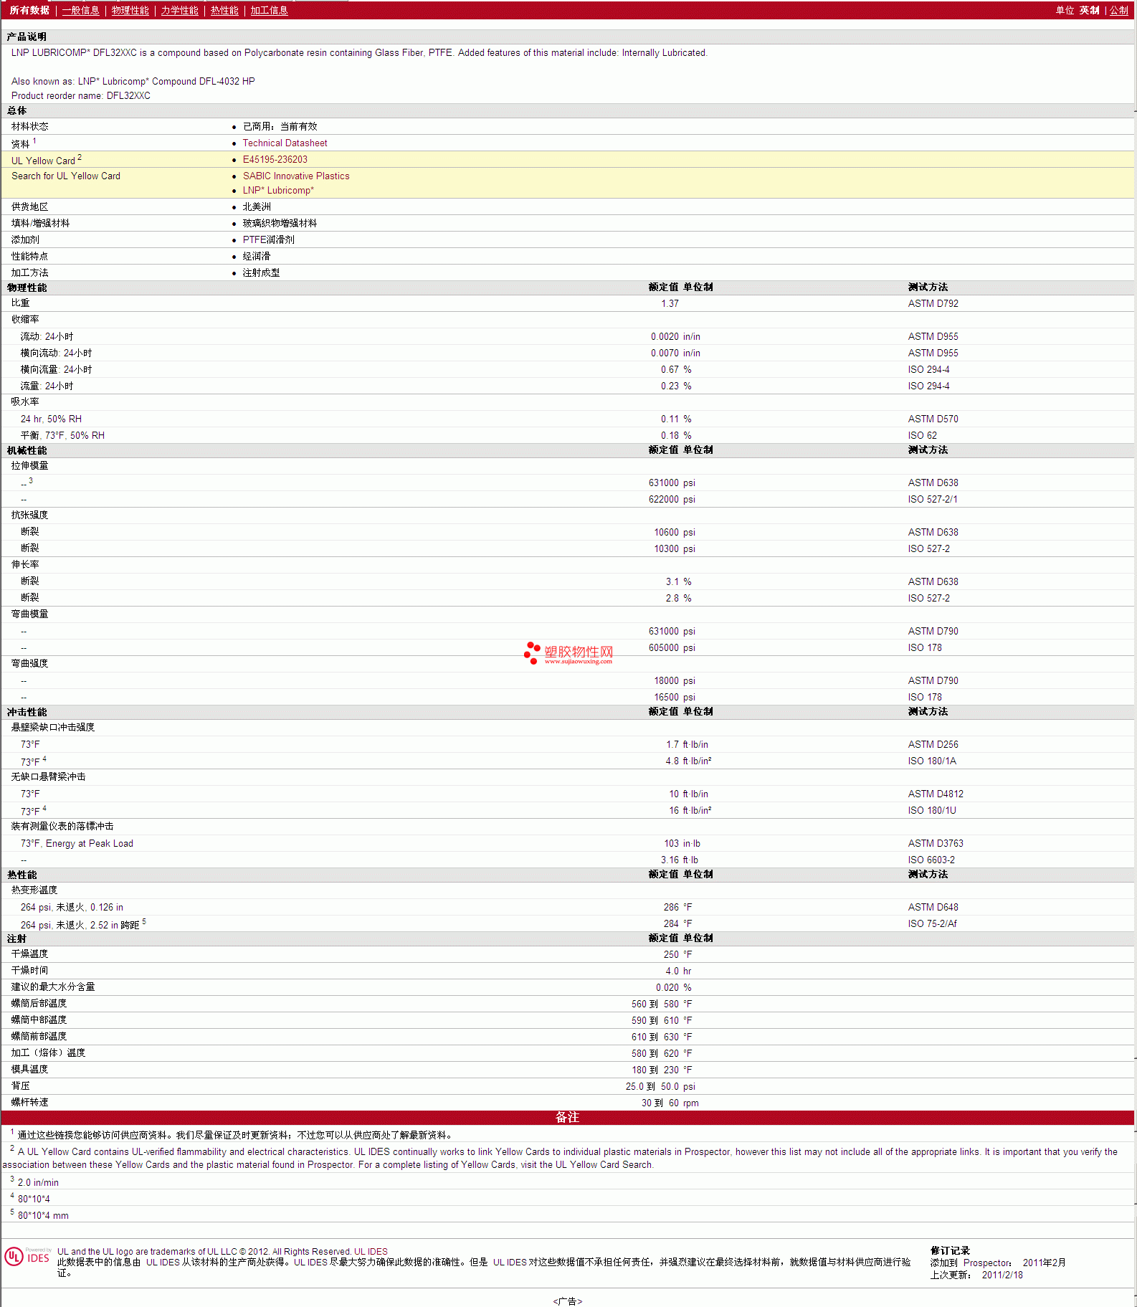1137x1307 pixels.
Task: Go to the 物理性能 tab
Action: click(x=130, y=10)
